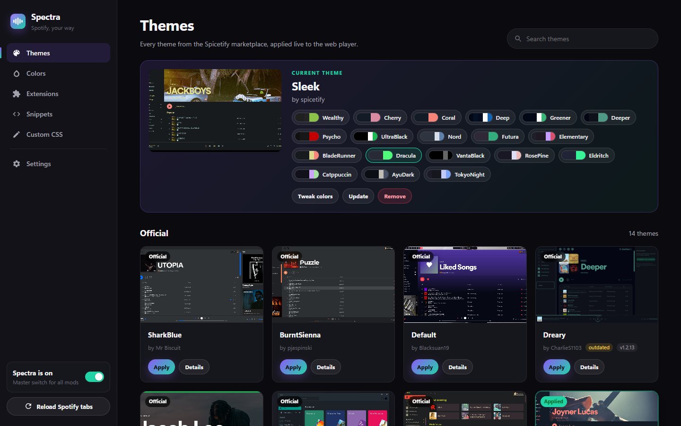
Task: Select the RosePine color scheme
Action: pyautogui.click(x=524, y=156)
